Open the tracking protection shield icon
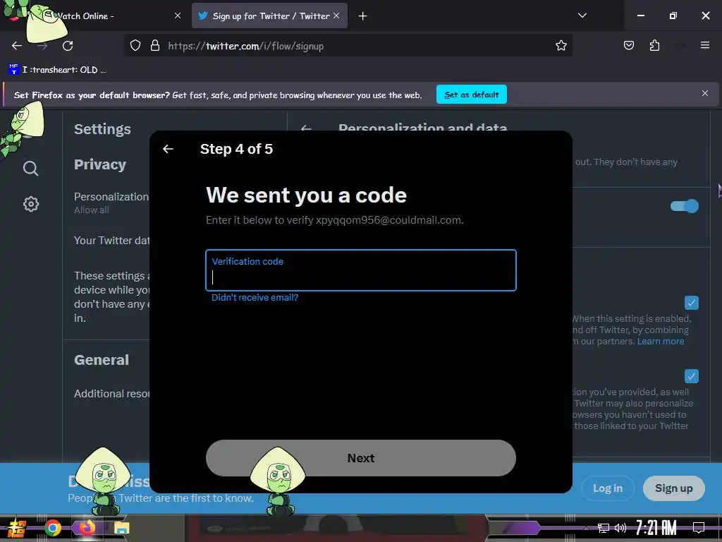Viewport: 722px width, 542px height. click(x=135, y=46)
